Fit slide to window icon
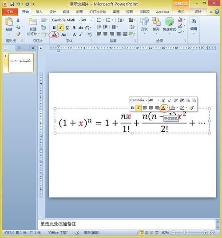Screen dimensions: 222x238 tap(212, 233)
